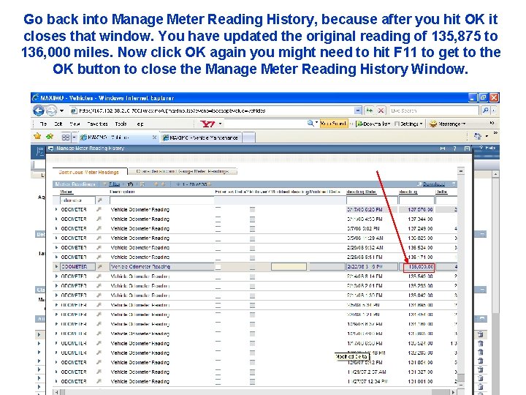
Task: Sort by Reading column header
Action: (x=408, y=192)
